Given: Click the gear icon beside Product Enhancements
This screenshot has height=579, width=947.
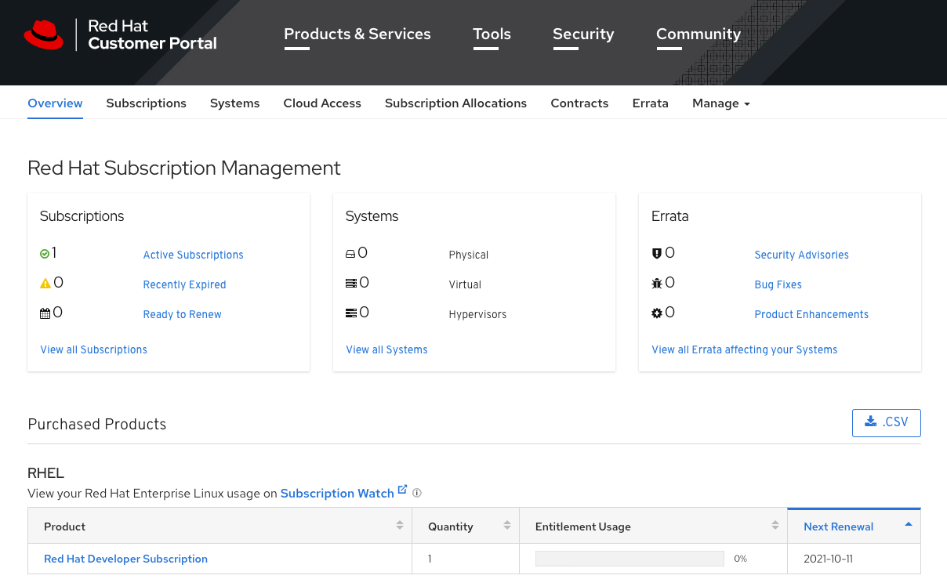Looking at the screenshot, I should (656, 312).
